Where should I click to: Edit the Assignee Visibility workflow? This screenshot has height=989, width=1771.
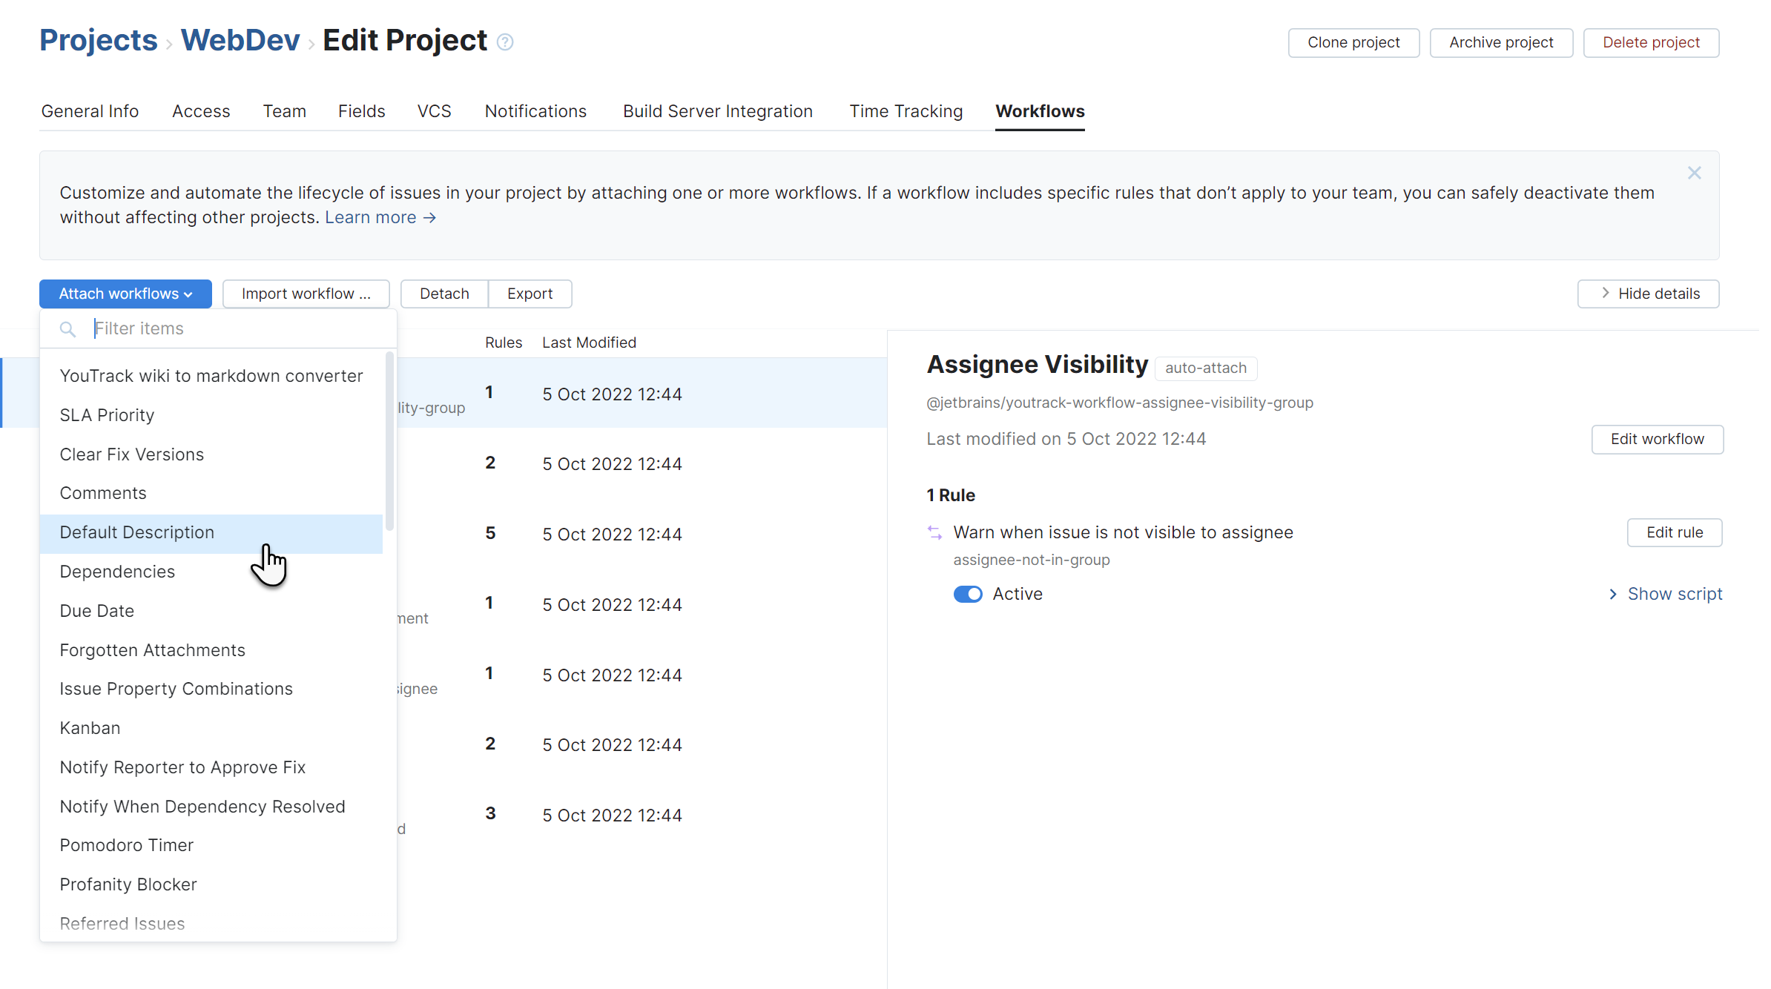tap(1658, 439)
